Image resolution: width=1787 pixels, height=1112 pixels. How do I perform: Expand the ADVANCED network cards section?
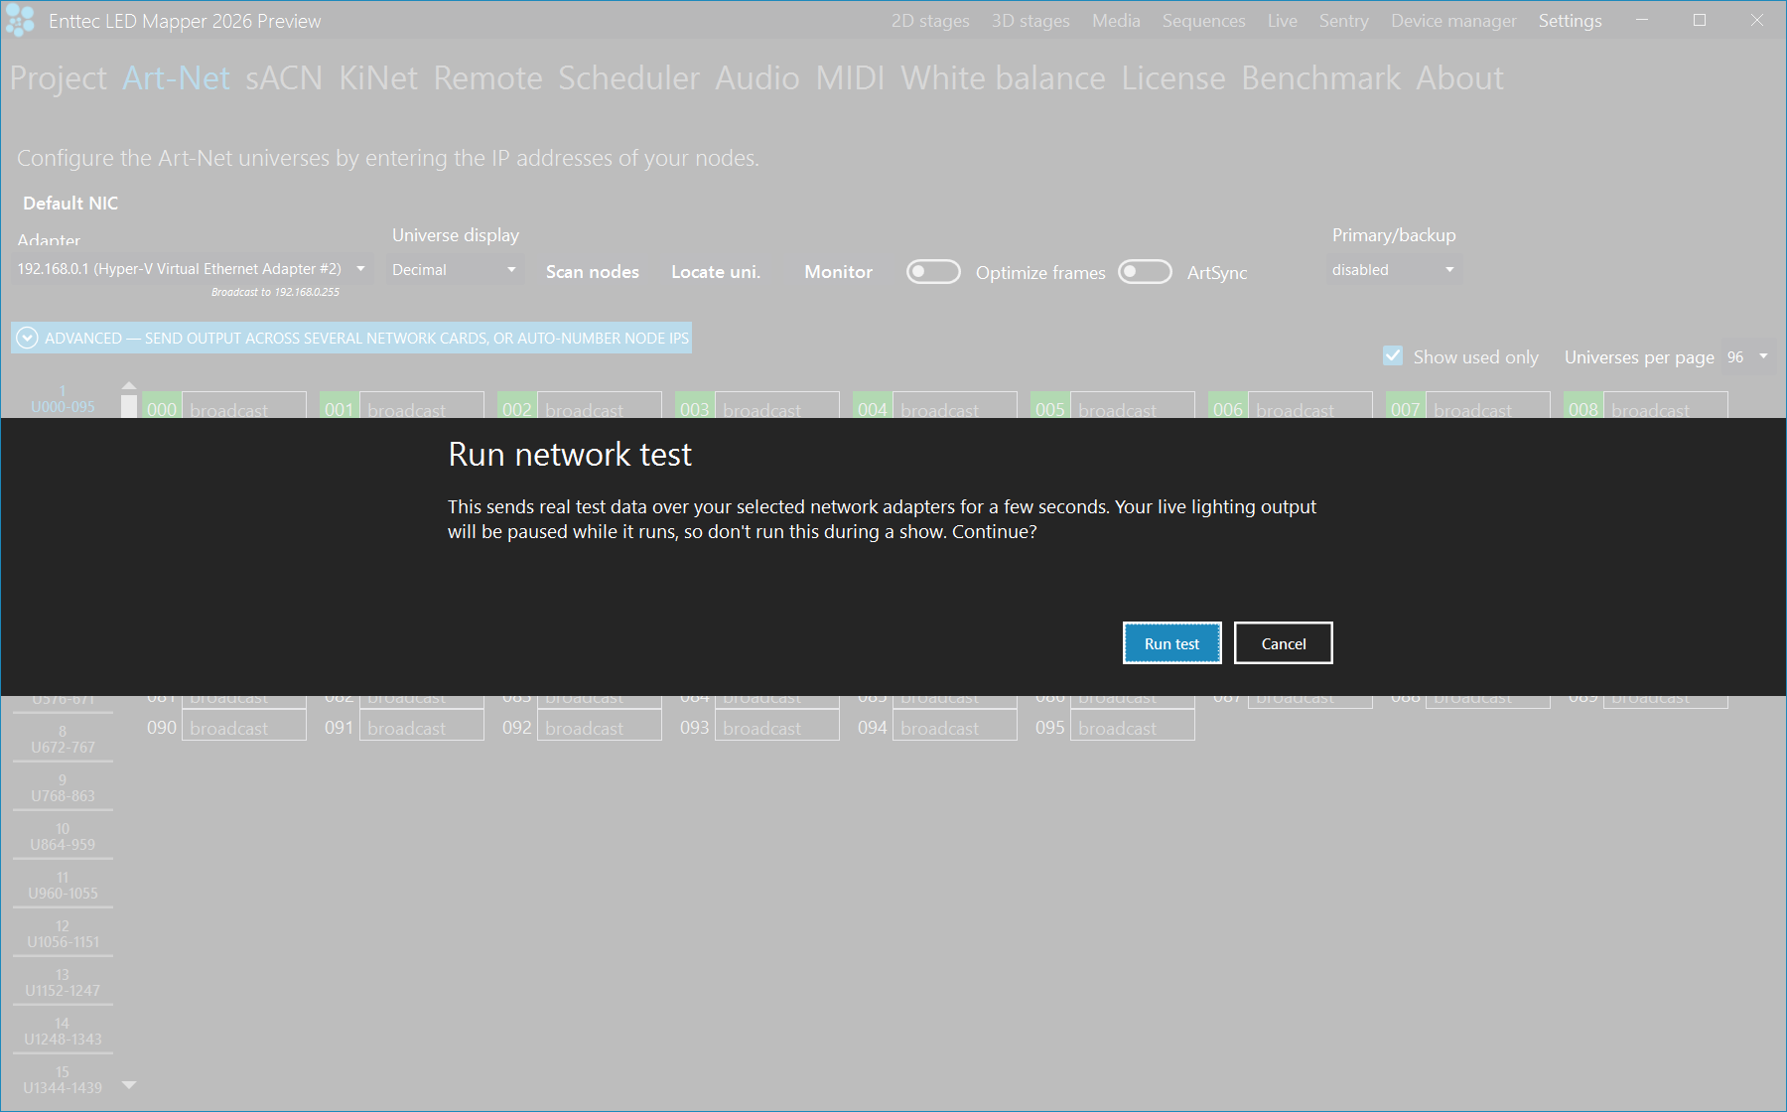[352, 338]
